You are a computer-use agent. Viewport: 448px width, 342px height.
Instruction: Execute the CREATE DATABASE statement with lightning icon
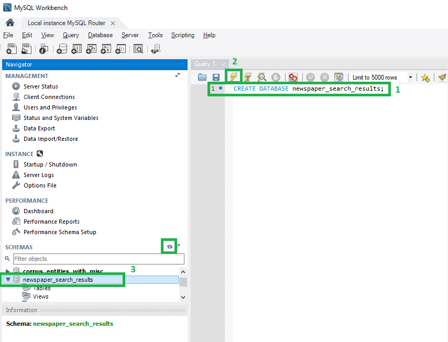click(233, 77)
